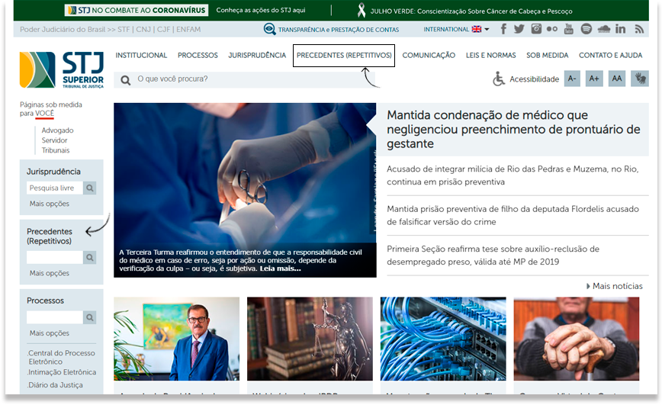Open the STJ Twitter bird icon
Screen dimensions: 662x405
pos(519,29)
